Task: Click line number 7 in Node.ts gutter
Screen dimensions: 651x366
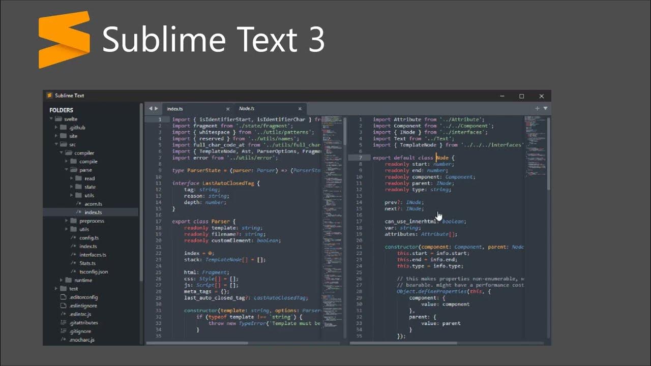Action: click(361, 158)
